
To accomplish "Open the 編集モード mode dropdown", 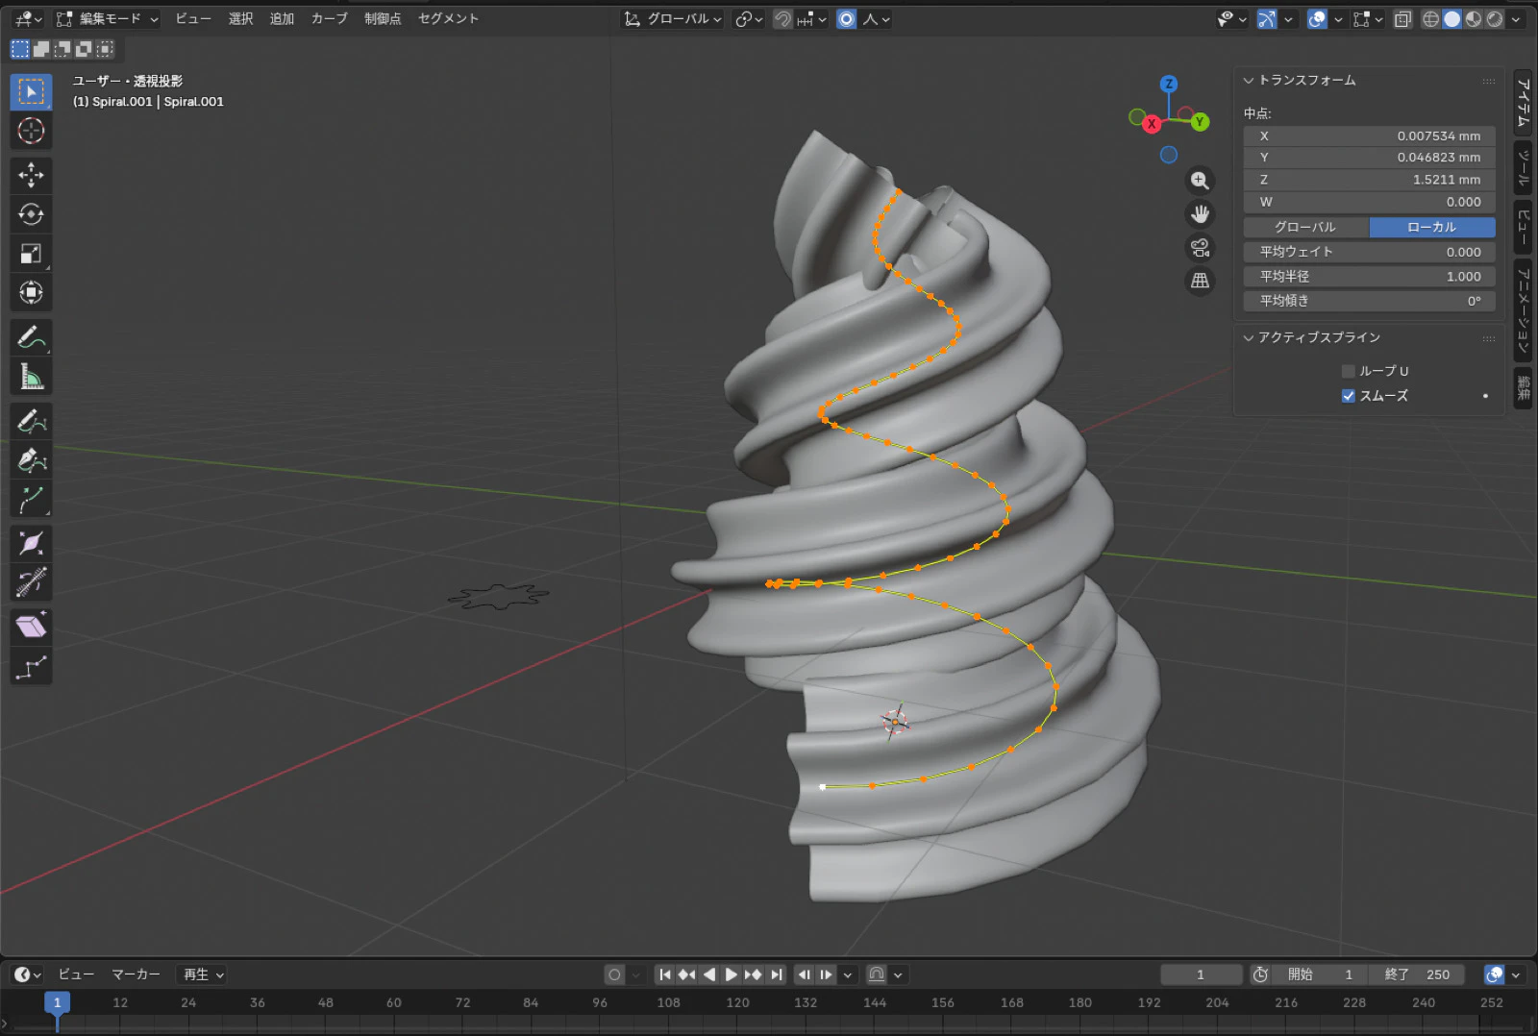I will [108, 19].
